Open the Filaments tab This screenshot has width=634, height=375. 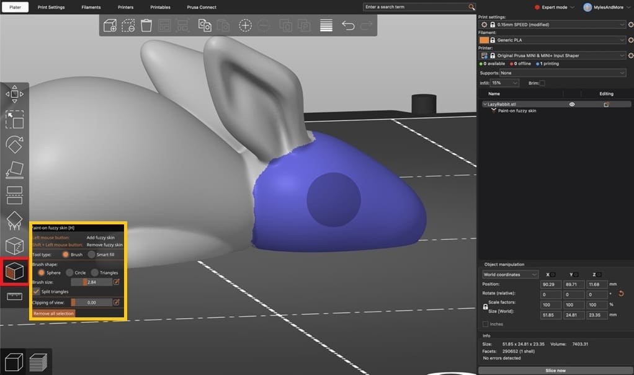tap(91, 7)
